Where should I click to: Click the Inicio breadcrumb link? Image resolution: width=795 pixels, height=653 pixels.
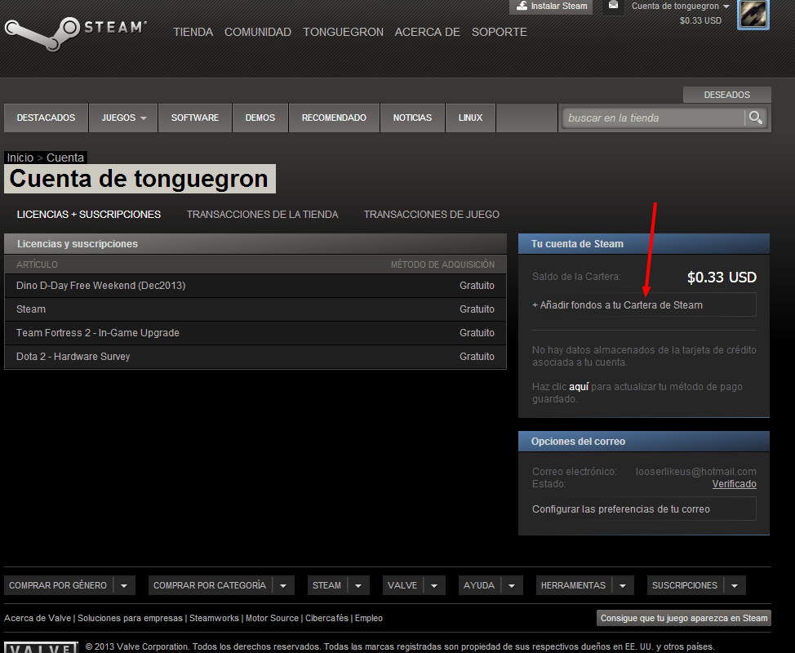pyautogui.click(x=20, y=158)
